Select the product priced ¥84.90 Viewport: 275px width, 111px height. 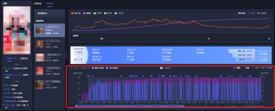49,71
